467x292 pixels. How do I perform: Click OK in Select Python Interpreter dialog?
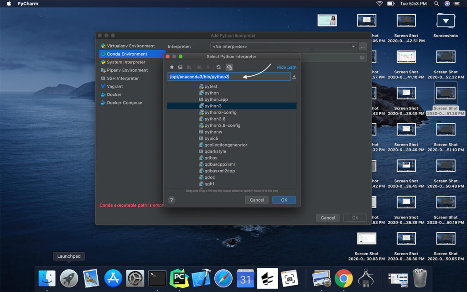point(284,200)
